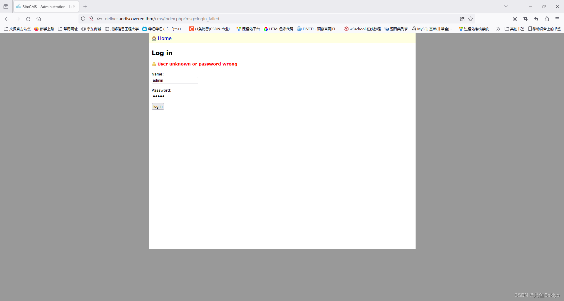Screen dimensions: 564x301
Task: Show more bookmarks with the double chevron
Action: click(498, 29)
